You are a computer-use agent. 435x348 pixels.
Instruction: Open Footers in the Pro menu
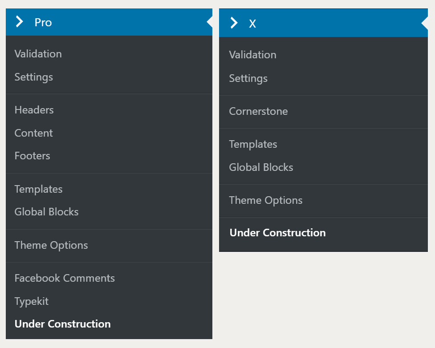[x=33, y=156]
